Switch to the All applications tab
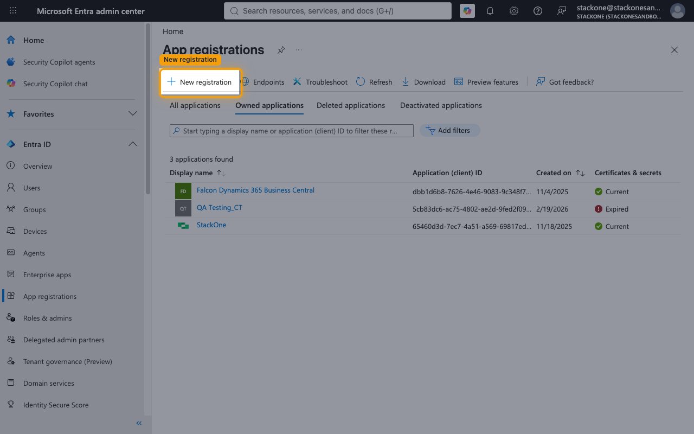The height and width of the screenshot is (434, 694). [x=195, y=105]
